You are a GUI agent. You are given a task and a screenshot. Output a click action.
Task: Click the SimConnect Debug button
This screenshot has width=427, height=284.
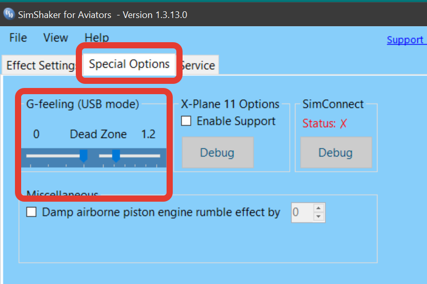[336, 152]
